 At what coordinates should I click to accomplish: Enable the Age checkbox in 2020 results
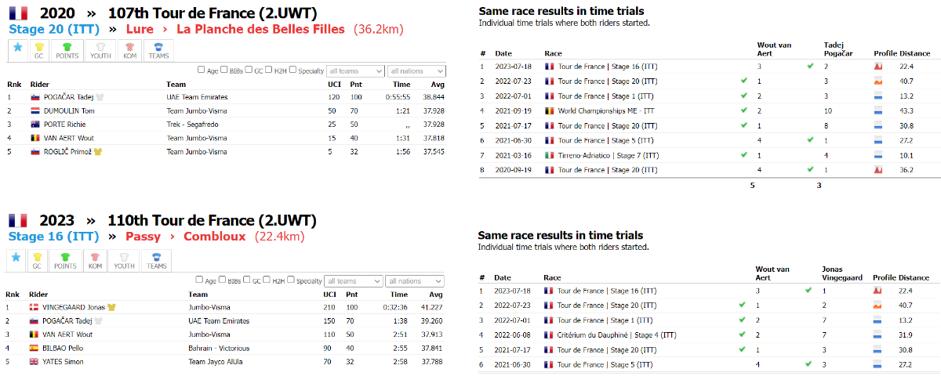point(201,70)
